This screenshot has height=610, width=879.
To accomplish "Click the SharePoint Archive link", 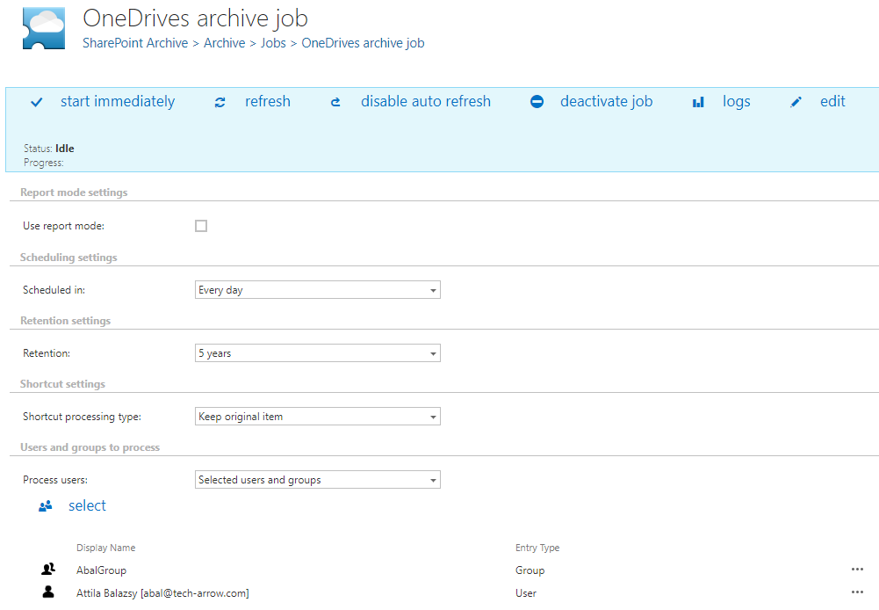I will pyautogui.click(x=135, y=42).
